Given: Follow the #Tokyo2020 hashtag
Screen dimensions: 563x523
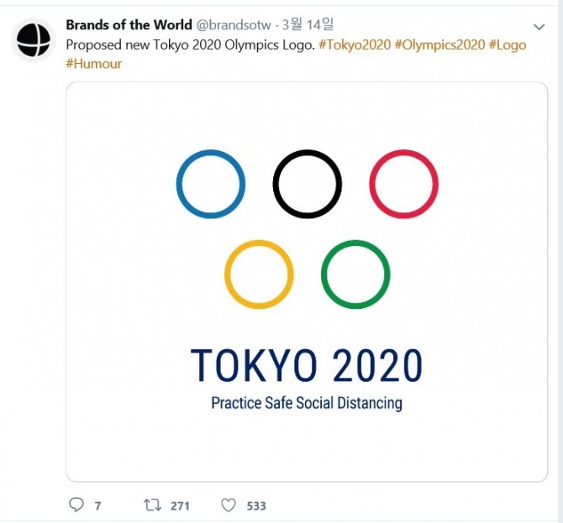Looking at the screenshot, I should point(355,44).
